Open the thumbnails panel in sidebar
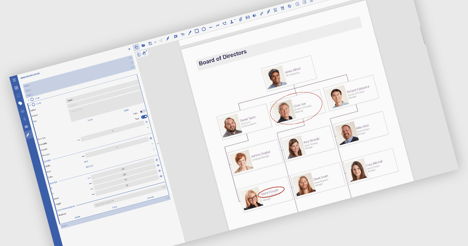The image size is (468, 246). tap(16, 88)
